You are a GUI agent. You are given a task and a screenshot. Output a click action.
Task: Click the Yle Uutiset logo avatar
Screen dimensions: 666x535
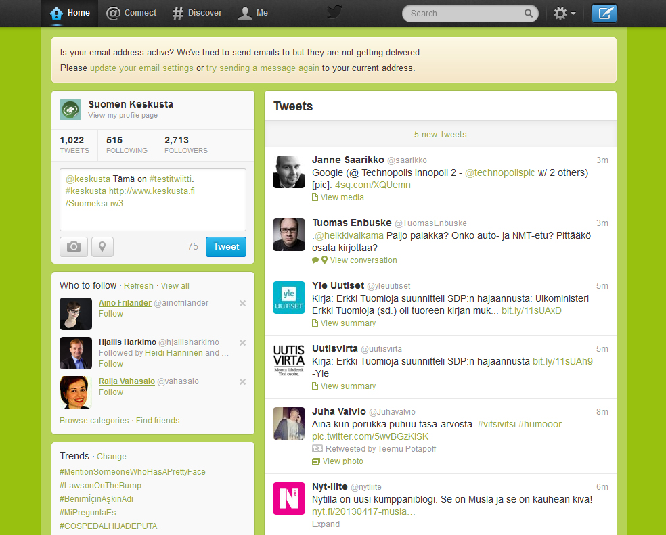289,297
